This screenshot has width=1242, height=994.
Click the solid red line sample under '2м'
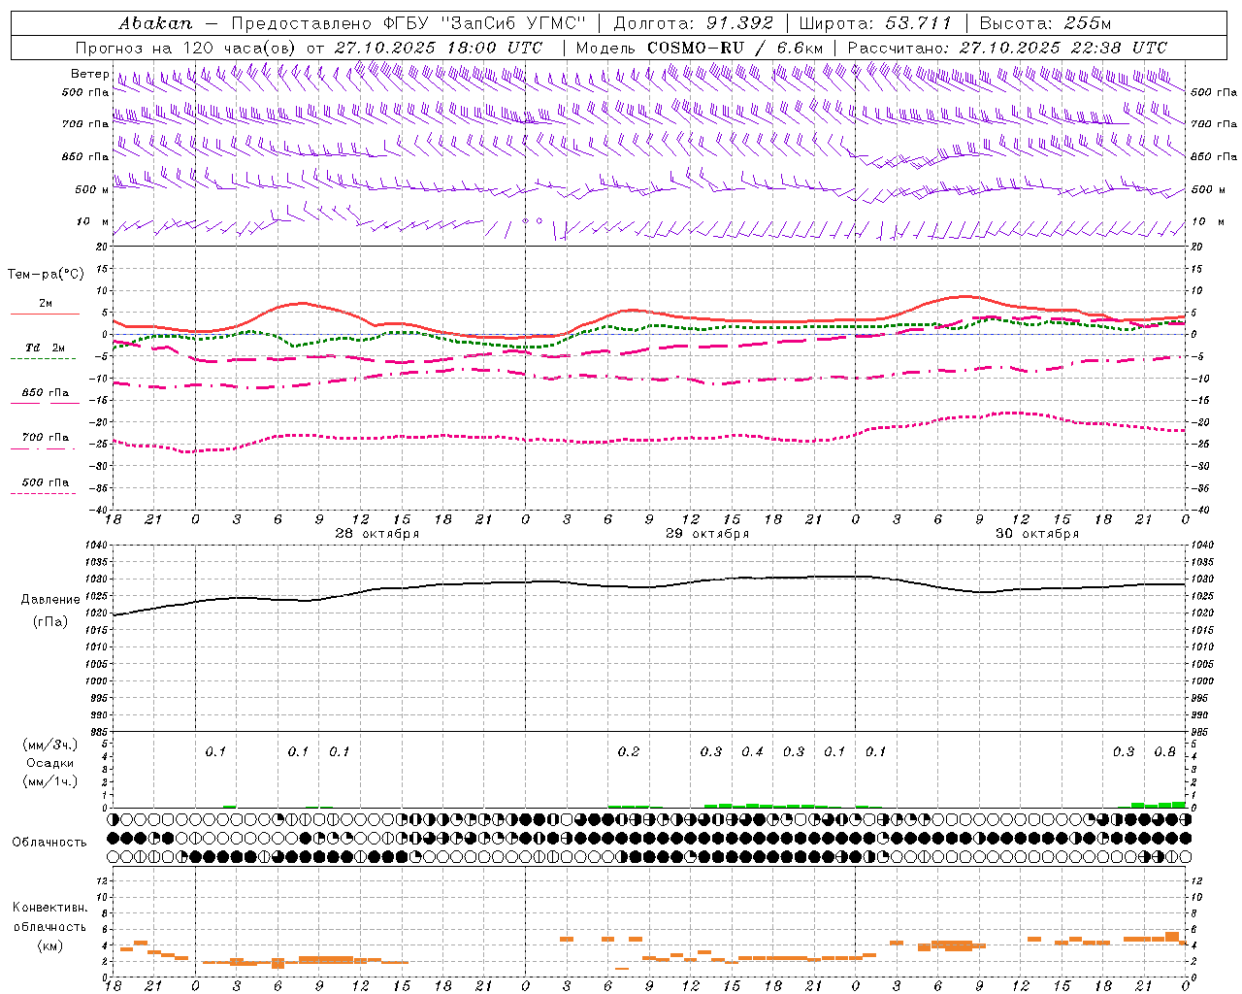[45, 315]
